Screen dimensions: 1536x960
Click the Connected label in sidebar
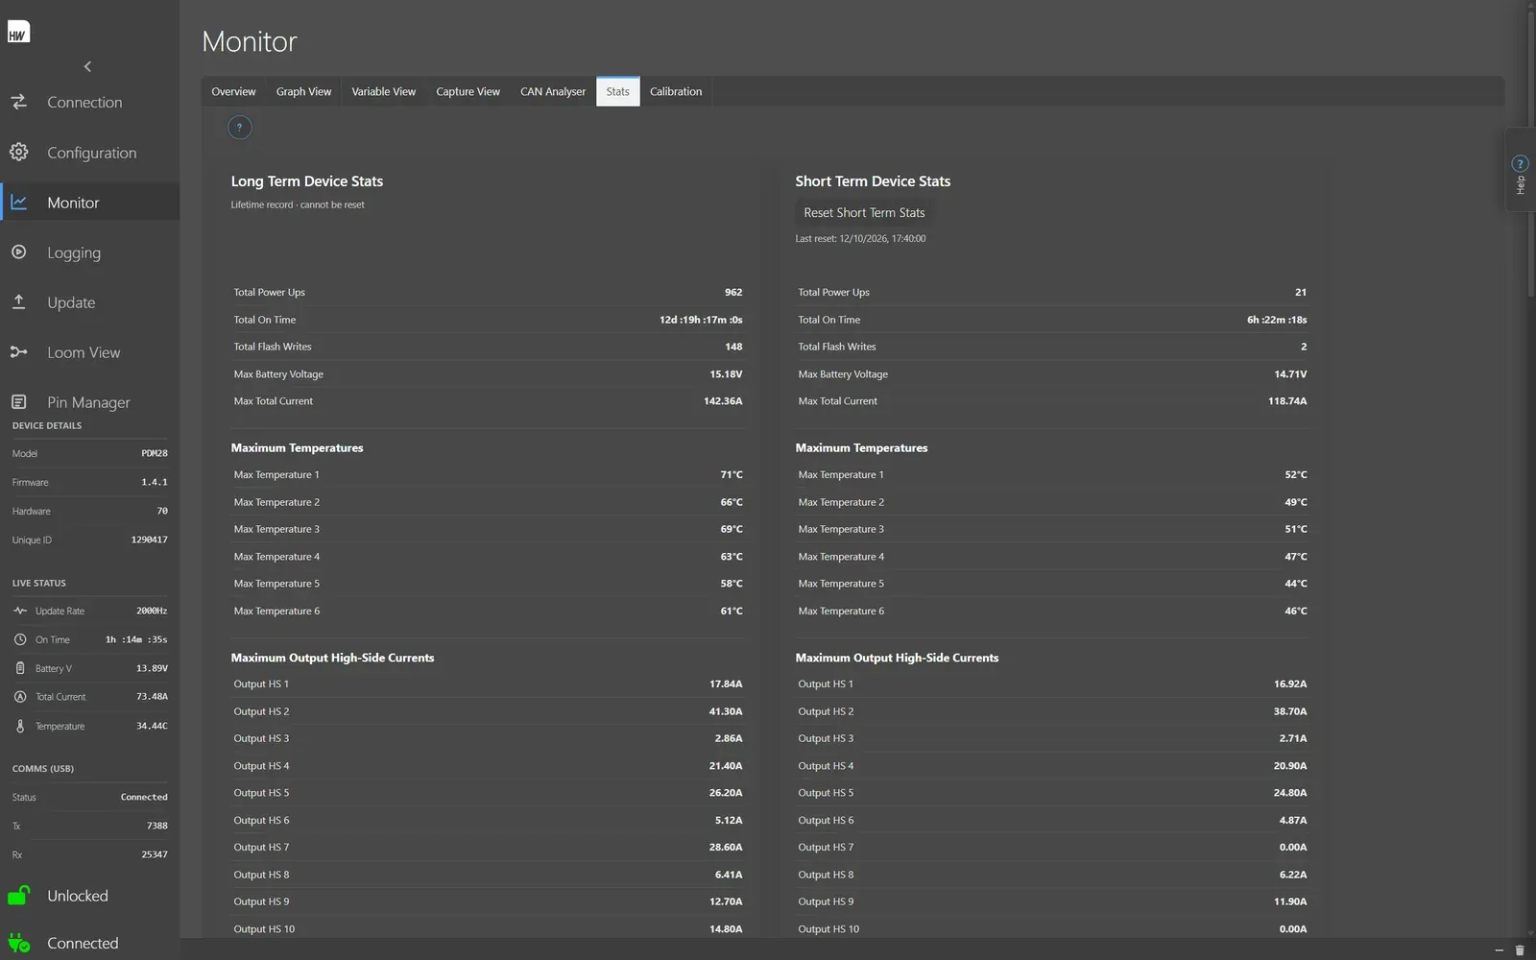[x=83, y=943]
